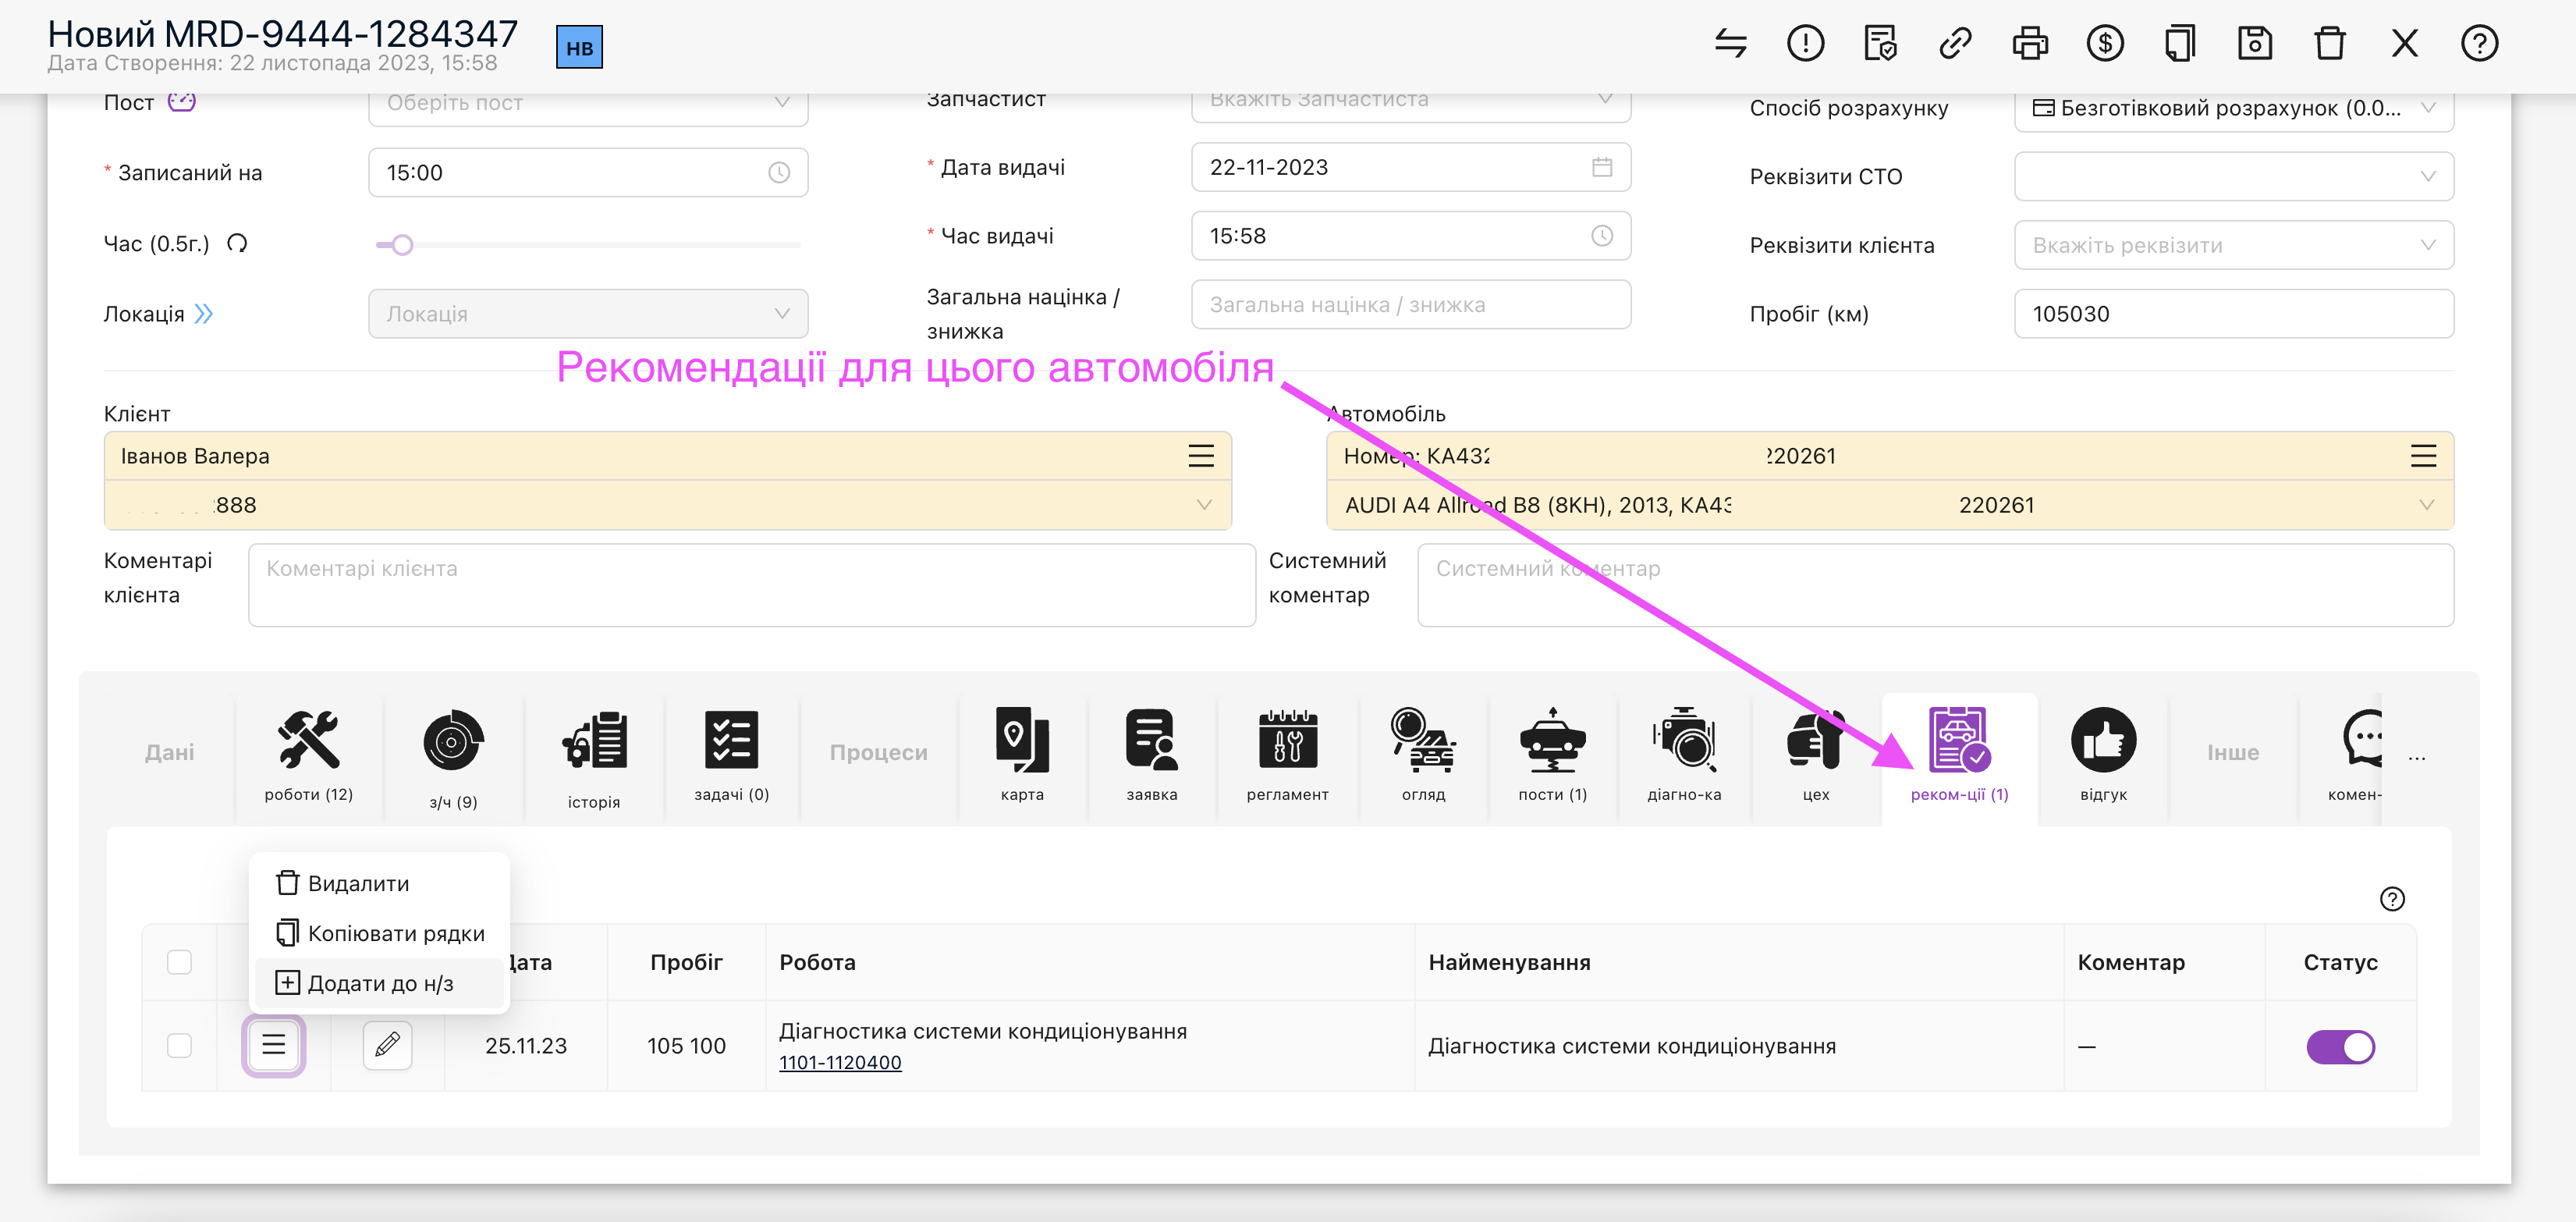This screenshot has height=1222, width=2576.
Task: Click the save order icon
Action: (x=2255, y=43)
